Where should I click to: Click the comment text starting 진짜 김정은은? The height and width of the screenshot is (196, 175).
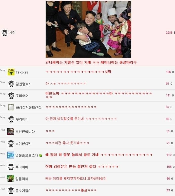82,167
